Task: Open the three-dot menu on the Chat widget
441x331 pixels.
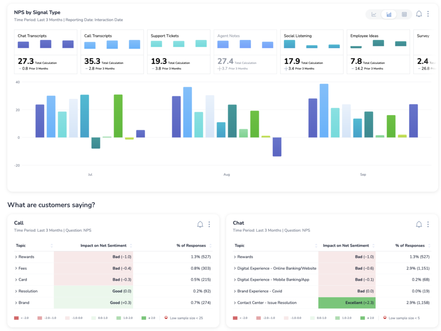Action: [x=428, y=224]
